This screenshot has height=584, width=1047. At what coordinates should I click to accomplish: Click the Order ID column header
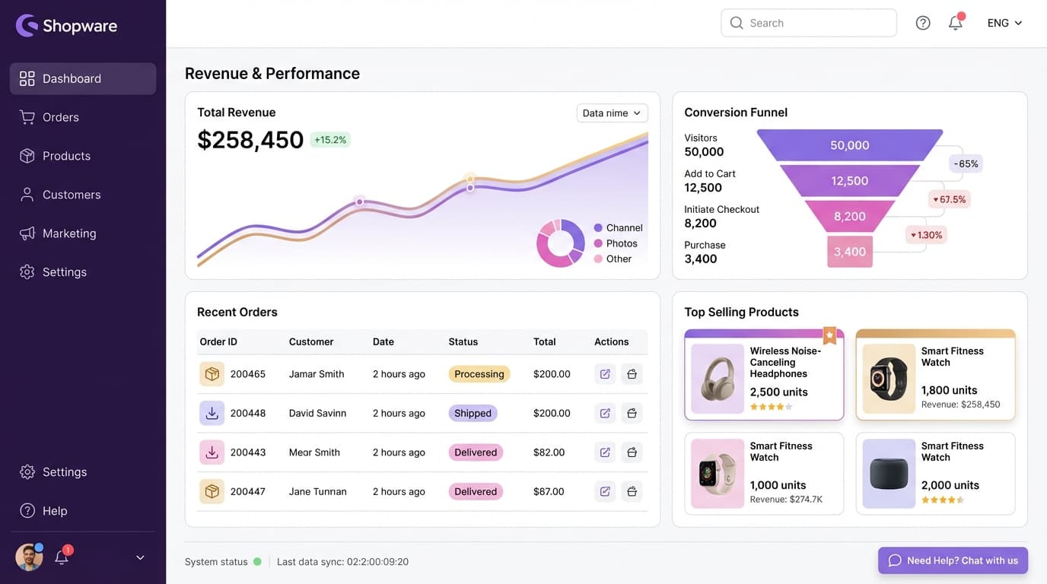(218, 342)
